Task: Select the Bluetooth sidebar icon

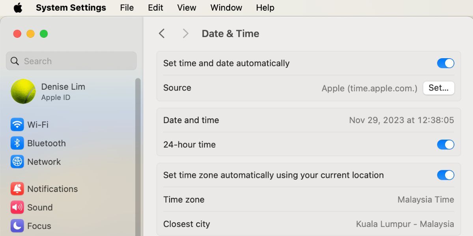Action: [17, 143]
